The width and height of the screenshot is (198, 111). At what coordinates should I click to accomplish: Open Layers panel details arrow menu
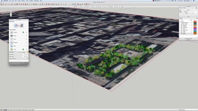click(x=197, y=18)
